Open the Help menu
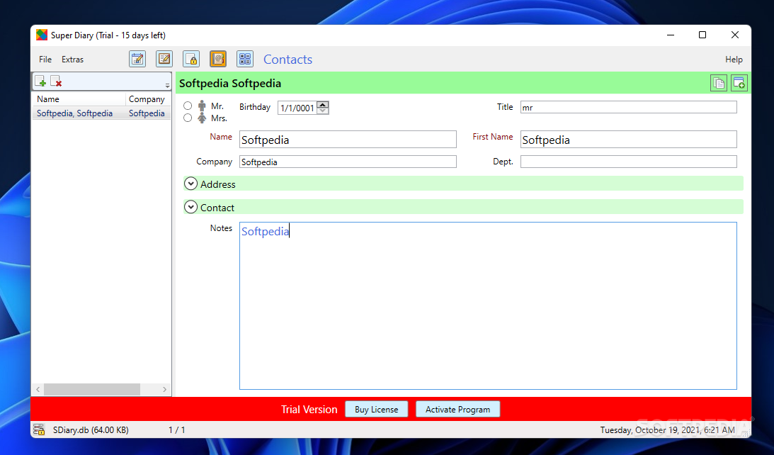Screen dimensions: 774x455 pyautogui.click(x=734, y=60)
